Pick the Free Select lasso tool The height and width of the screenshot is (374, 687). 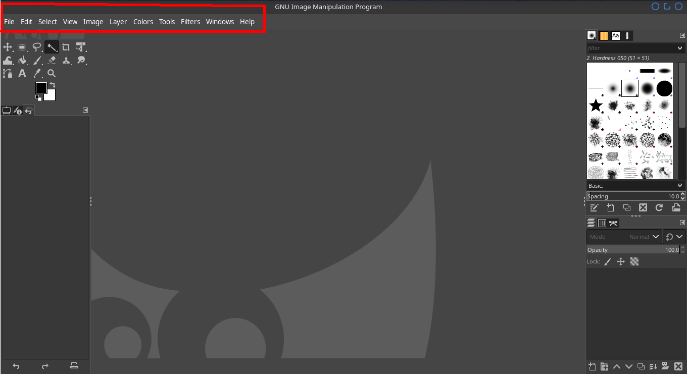tap(37, 47)
